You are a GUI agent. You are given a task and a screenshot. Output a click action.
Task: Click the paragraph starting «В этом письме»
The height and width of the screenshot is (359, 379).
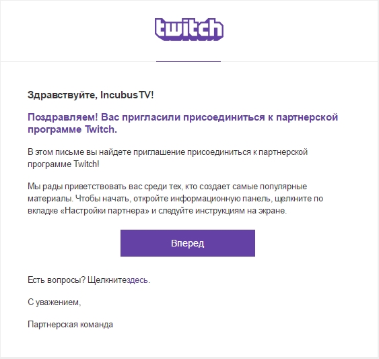[168, 158]
